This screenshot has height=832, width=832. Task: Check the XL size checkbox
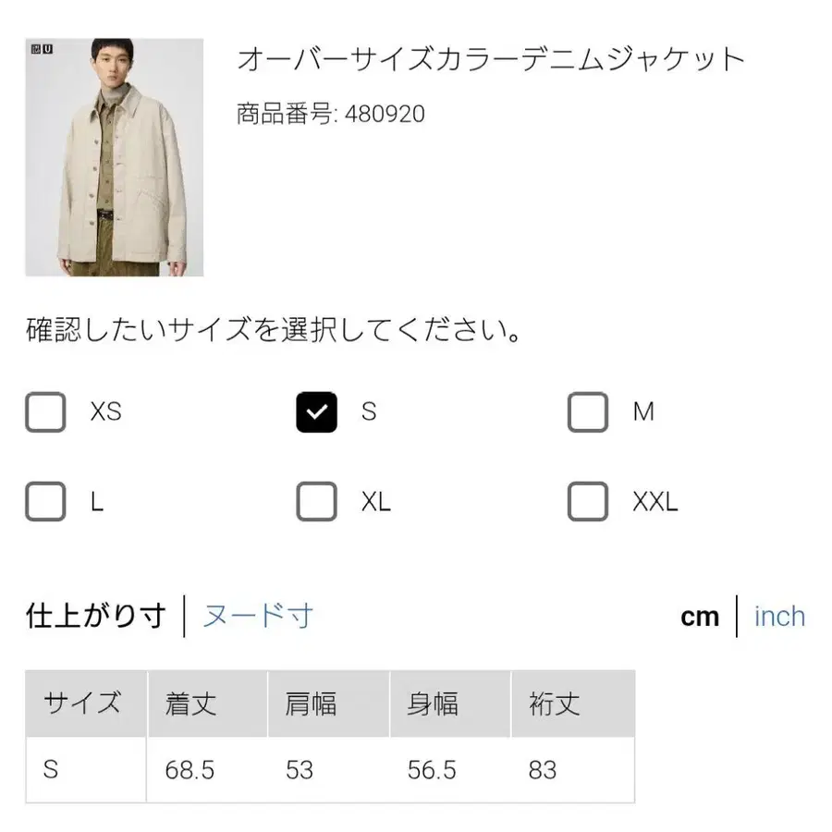tap(316, 502)
